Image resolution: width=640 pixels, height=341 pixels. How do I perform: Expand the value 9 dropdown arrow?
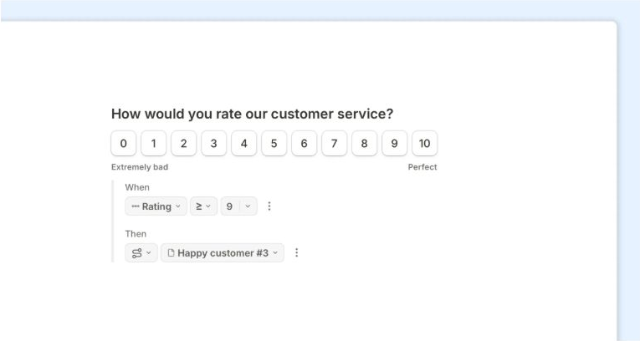point(248,206)
